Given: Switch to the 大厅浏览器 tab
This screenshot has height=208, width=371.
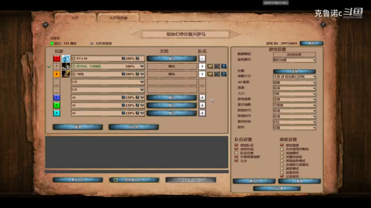Looking at the screenshot, I should tap(118, 18).
